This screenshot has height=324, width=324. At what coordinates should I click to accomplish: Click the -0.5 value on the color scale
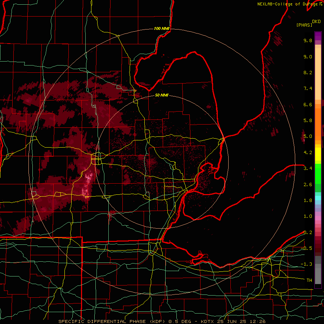[x=306, y=248]
